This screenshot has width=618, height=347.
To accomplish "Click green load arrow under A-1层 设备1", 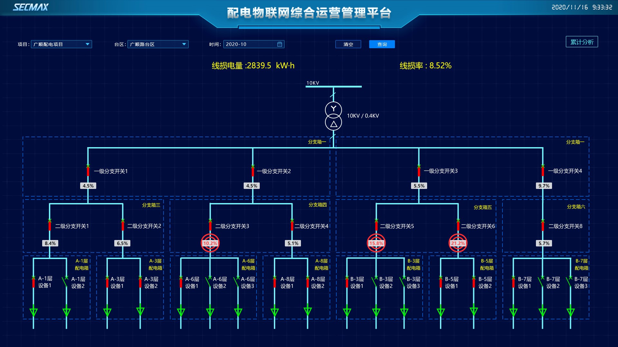I will pos(33,312).
